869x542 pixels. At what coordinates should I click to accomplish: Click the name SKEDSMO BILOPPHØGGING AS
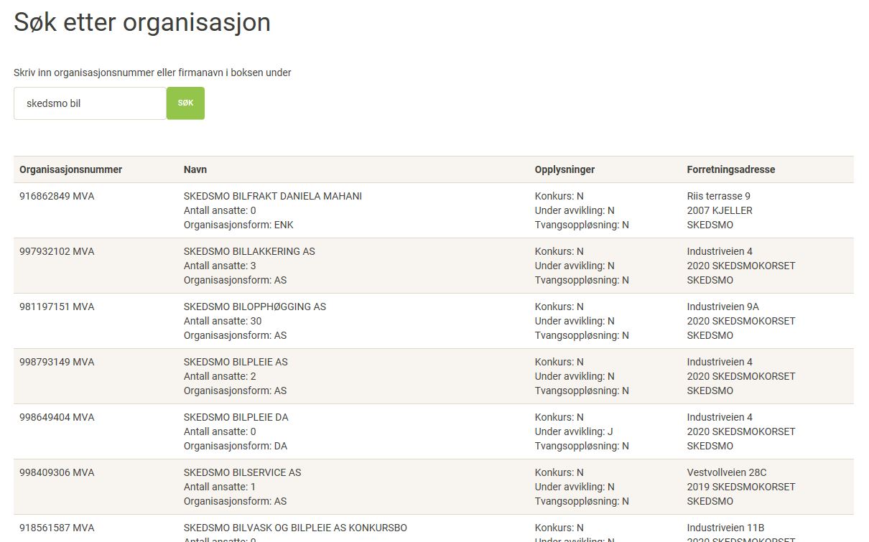255,307
